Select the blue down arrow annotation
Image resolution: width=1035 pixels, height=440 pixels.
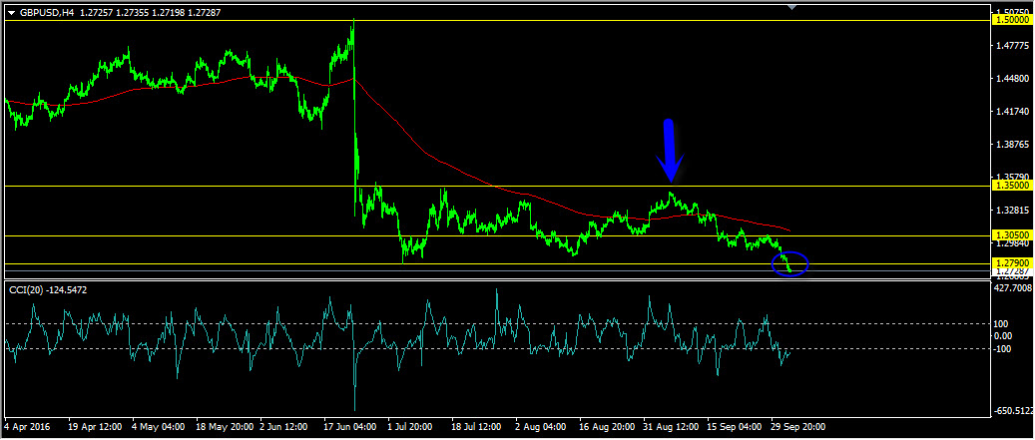pos(670,151)
